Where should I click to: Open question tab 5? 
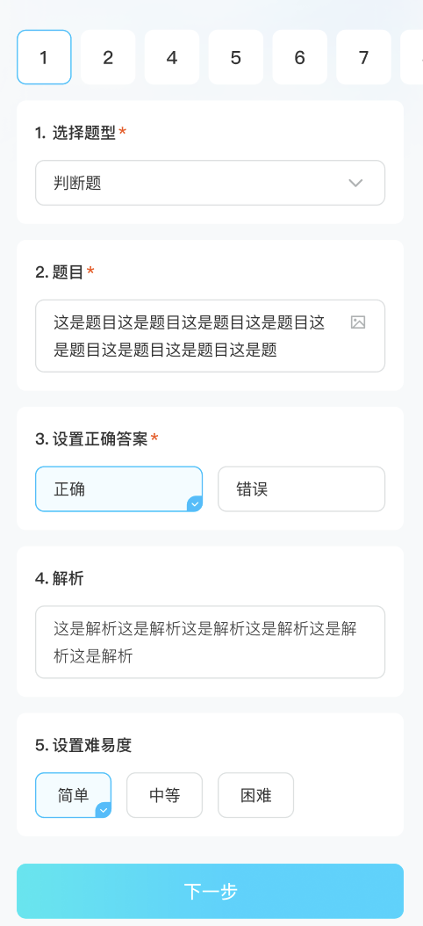tap(236, 57)
